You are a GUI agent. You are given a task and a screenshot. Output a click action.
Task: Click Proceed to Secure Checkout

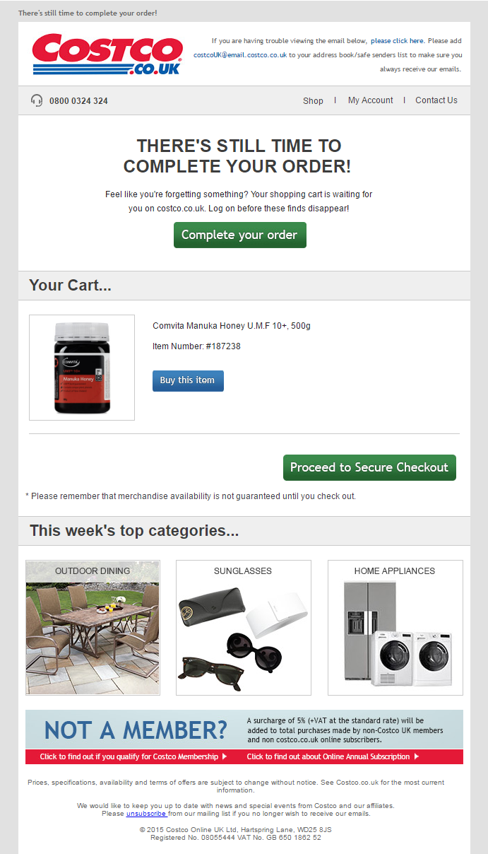tap(369, 467)
